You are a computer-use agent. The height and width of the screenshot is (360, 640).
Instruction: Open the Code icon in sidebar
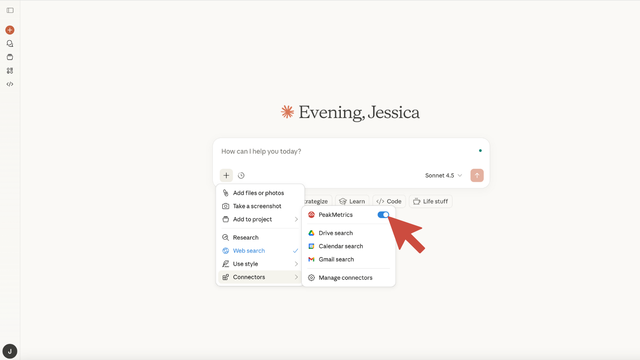(10, 84)
